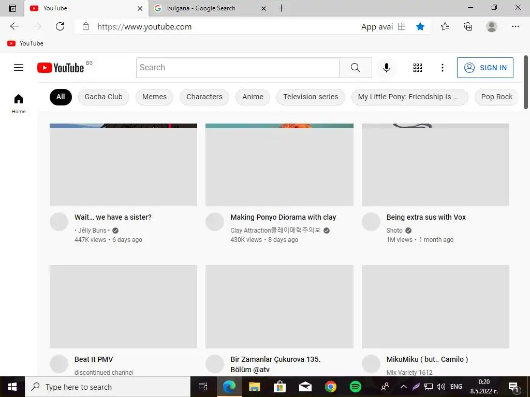Open the tab actions menu icon
The width and height of the screenshot is (530, 397).
pos(12,8)
